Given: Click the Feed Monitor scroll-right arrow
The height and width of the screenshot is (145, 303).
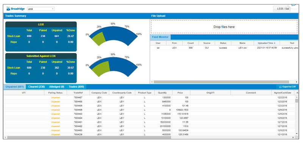Looking at the screenshot, I should (x=297, y=82).
